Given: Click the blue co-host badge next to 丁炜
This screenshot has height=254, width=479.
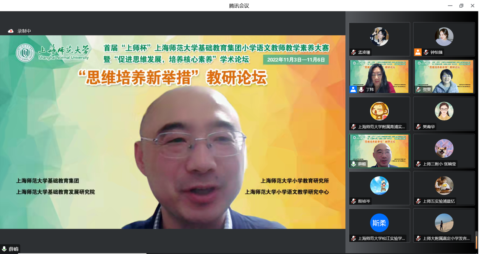Looking at the screenshot, I should point(353,89).
